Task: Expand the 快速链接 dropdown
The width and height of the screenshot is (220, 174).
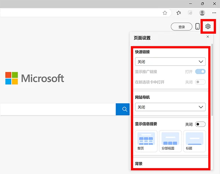Action: click(x=170, y=62)
